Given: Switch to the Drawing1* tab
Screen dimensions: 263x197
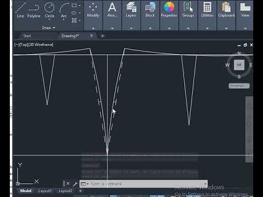Looking at the screenshot, I should [70, 36].
